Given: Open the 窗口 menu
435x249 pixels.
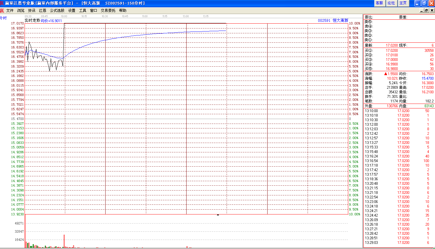Looking at the screenshot, I should pos(94,10).
